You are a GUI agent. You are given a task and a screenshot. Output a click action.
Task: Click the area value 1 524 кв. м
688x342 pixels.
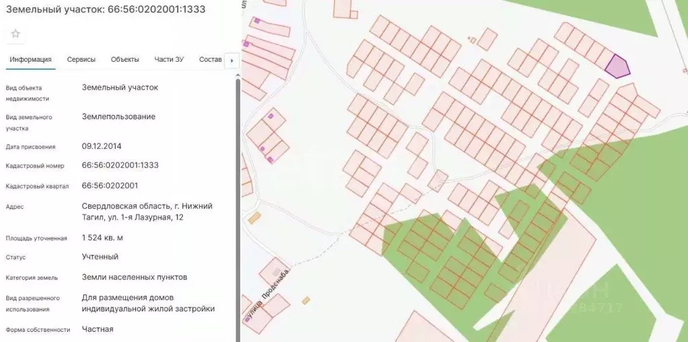[x=102, y=238]
